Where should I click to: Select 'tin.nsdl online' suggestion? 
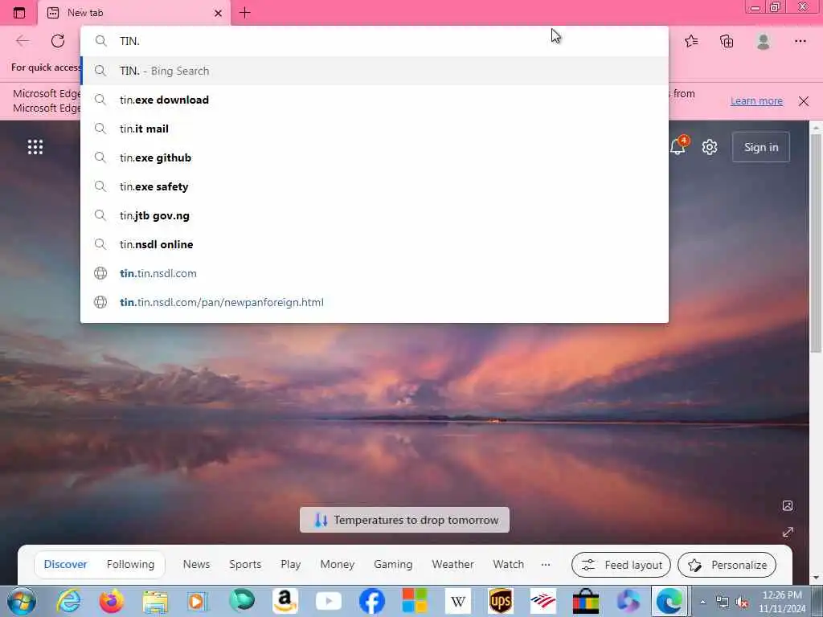click(375, 244)
